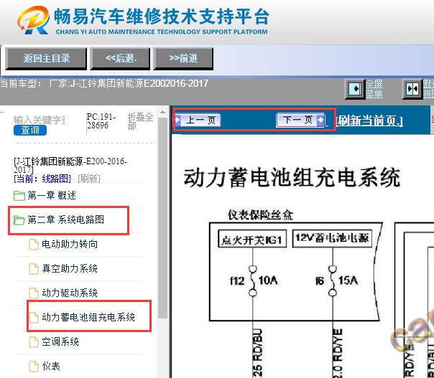Open the 仪表 document
The height and width of the screenshot is (378, 434).
51,366
